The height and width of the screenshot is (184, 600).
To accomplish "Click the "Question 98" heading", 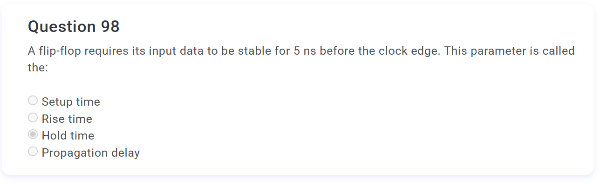I will click(74, 27).
